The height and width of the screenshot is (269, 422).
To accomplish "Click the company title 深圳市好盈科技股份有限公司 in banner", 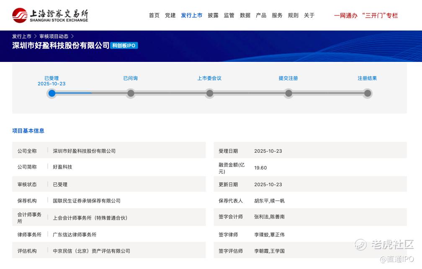I will (x=61, y=46).
